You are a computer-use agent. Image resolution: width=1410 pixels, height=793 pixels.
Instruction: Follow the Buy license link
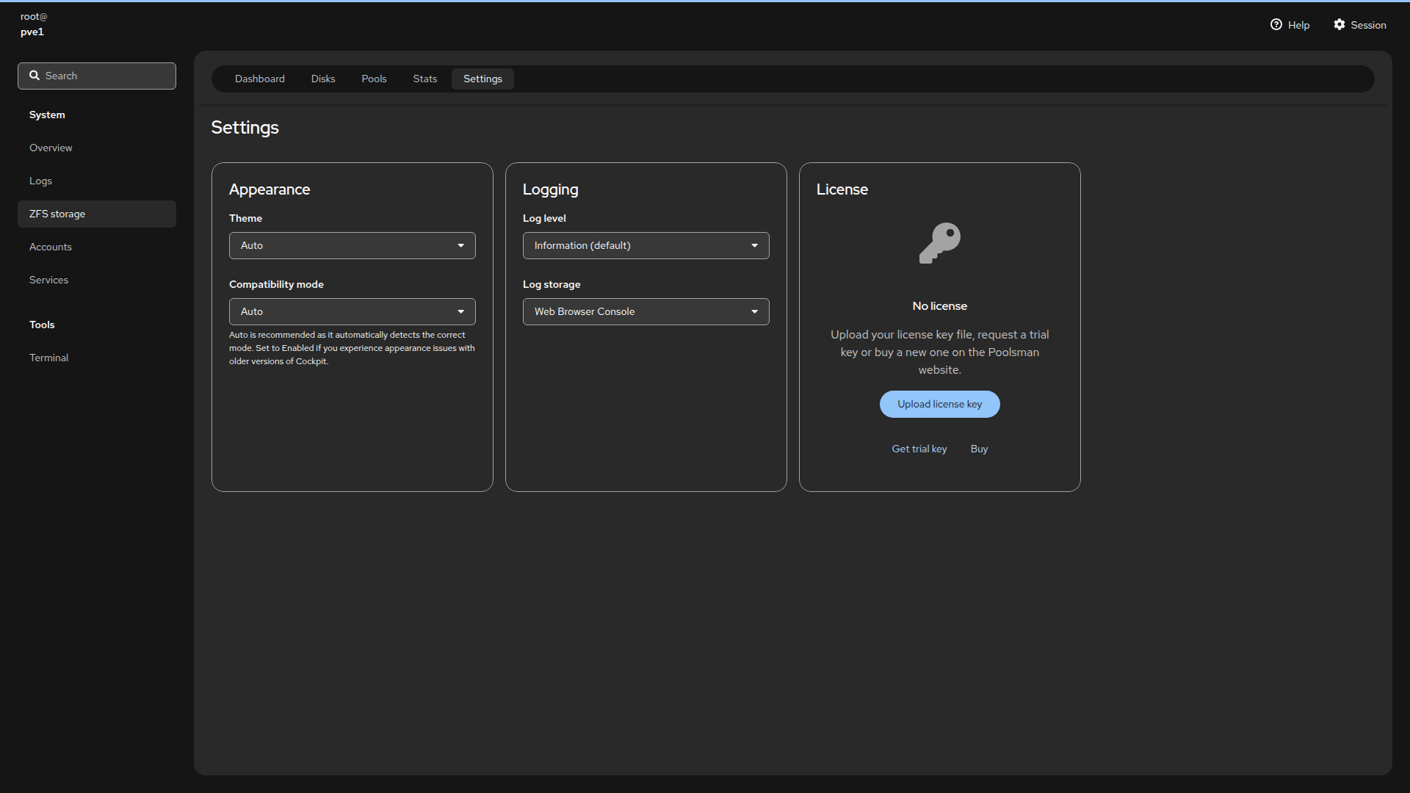click(x=979, y=449)
